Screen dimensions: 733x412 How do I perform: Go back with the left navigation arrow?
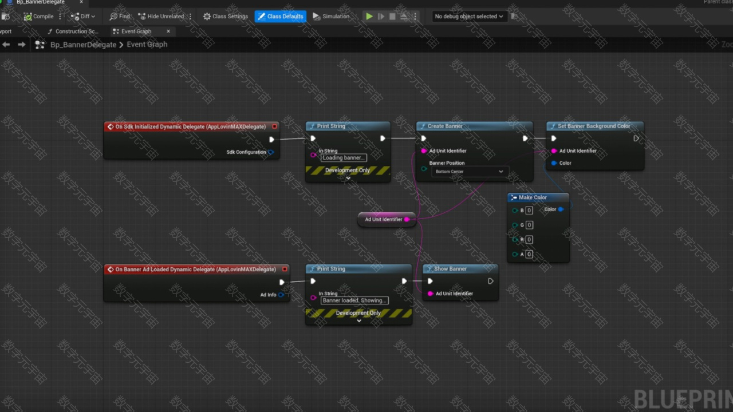coord(6,45)
